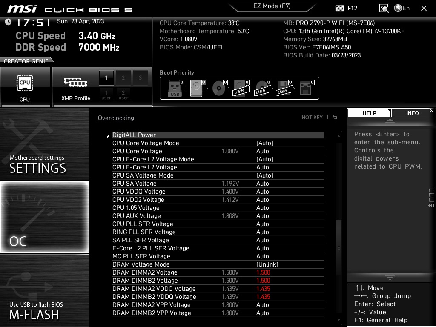This screenshot has height=327, width=436.
Task: Go back with the return arrow icon
Action: click(335, 118)
